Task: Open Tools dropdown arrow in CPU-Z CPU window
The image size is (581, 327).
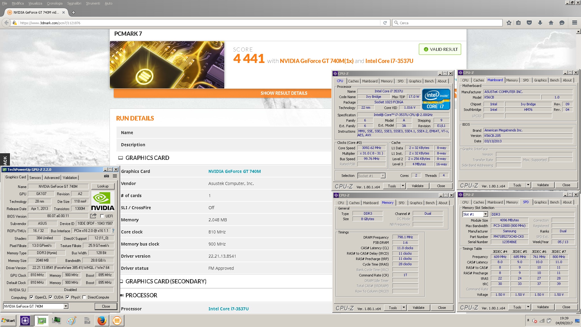Action: [403, 186]
